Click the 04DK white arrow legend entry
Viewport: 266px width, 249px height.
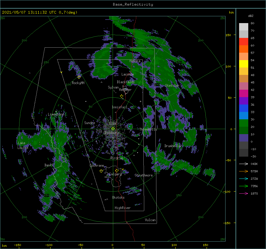pos(248,164)
